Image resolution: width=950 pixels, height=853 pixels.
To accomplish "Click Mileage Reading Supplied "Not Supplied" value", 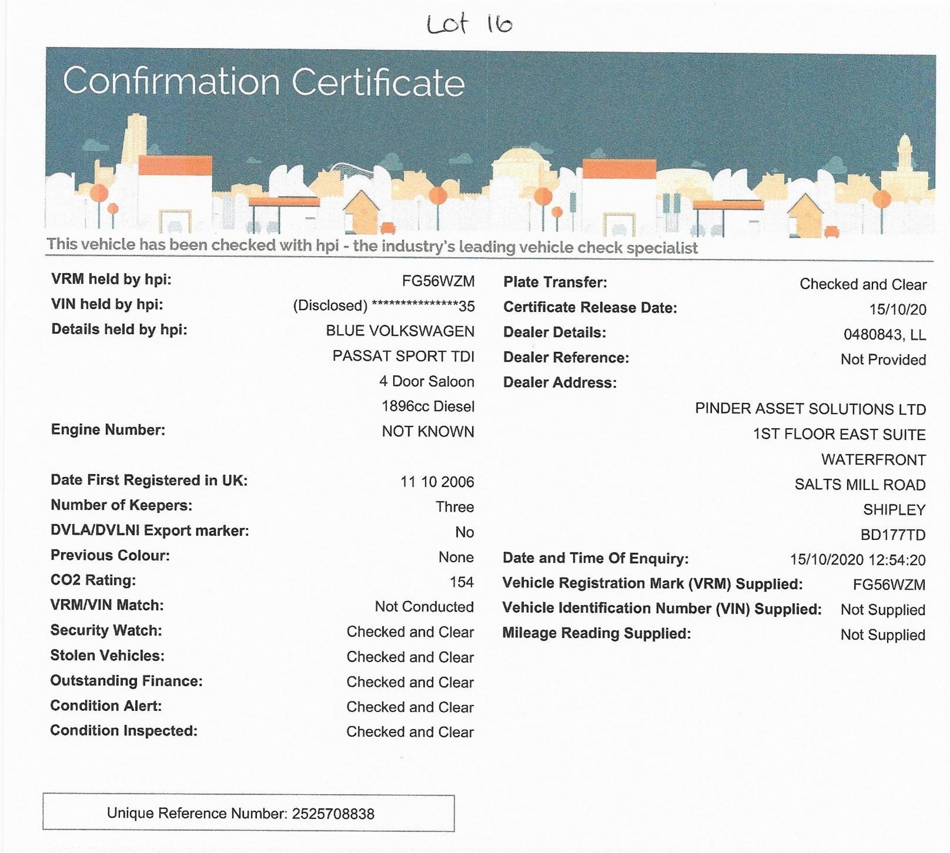I will [883, 635].
